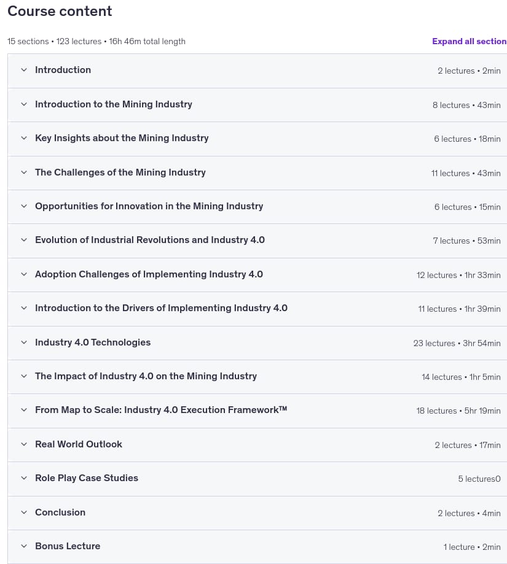This screenshot has width=507, height=564.
Task: Click the "8 lectures • 43min" text
Action: click(466, 105)
